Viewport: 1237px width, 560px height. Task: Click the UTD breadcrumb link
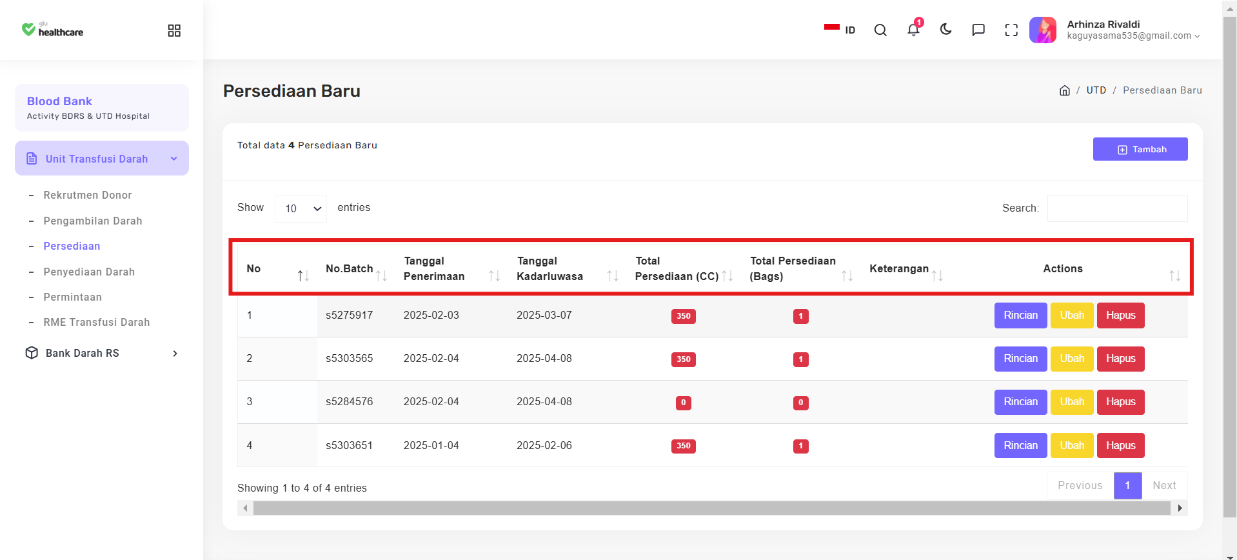tap(1096, 90)
